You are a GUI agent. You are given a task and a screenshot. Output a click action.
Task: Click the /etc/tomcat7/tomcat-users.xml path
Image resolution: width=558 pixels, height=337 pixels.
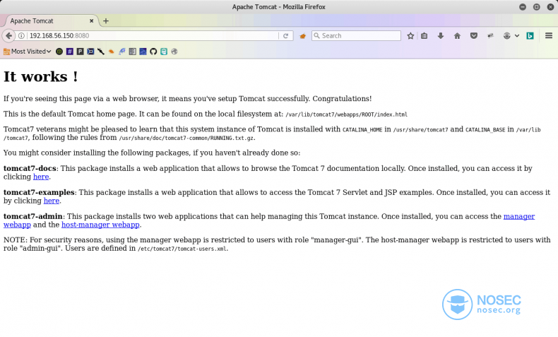click(182, 249)
